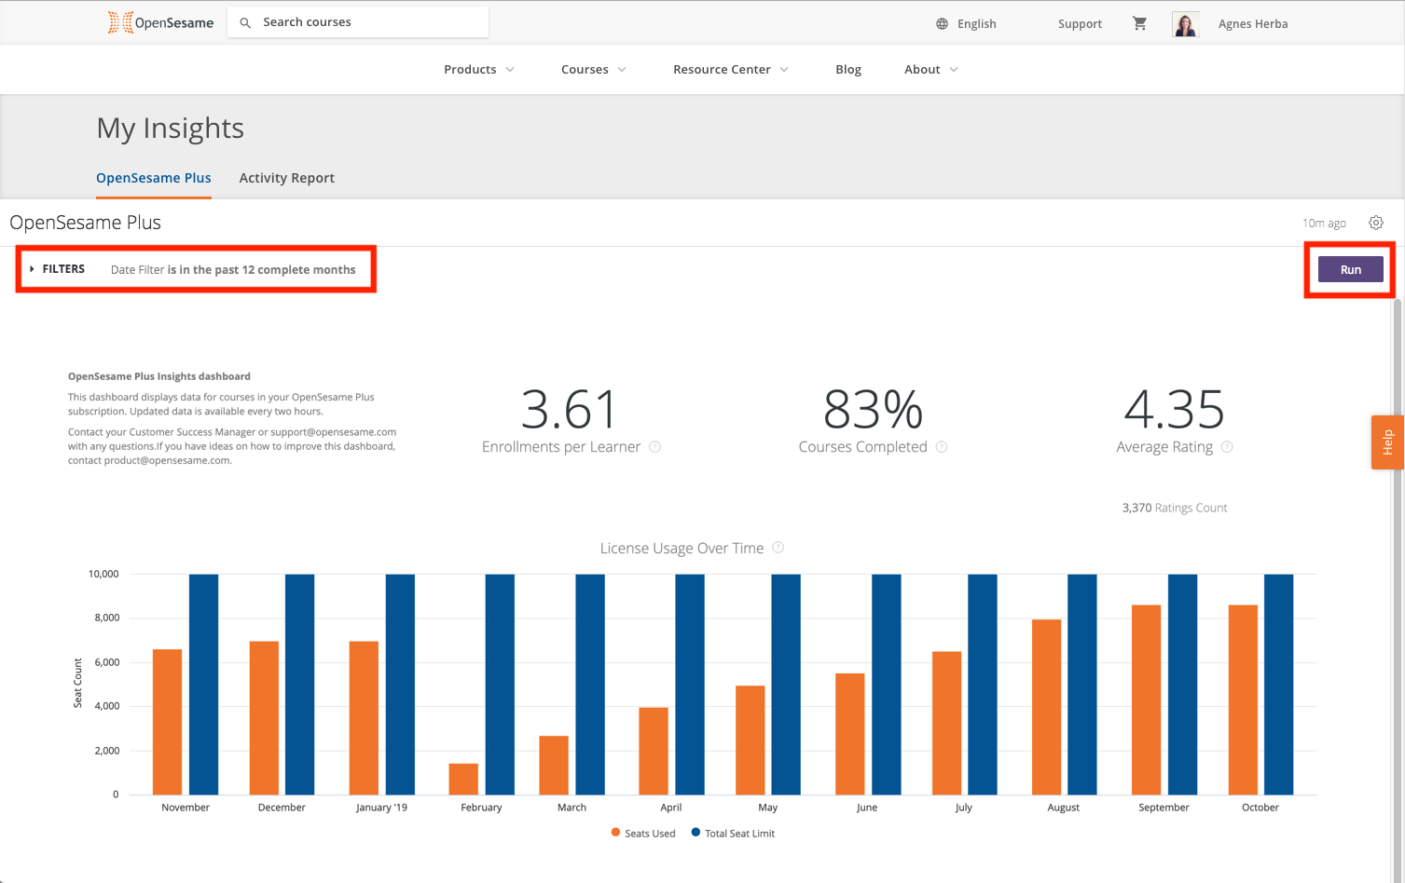Screen dimensions: 1405x883
Task: Open the Products menu
Action: 470,70
